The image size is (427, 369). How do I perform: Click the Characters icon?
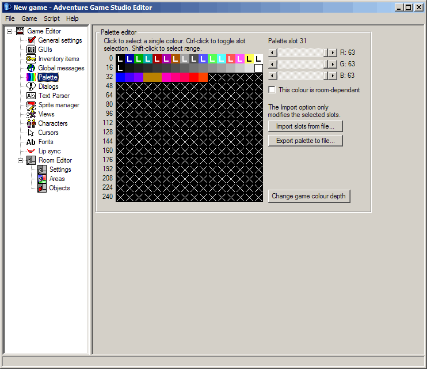click(x=31, y=123)
